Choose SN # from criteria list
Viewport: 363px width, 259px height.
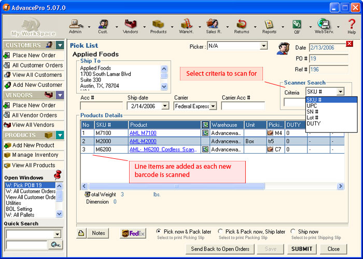[331, 112]
